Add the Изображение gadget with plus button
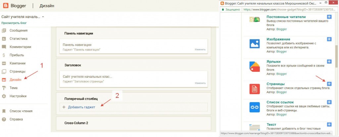This screenshot has width=339, height=137. tap(329, 39)
